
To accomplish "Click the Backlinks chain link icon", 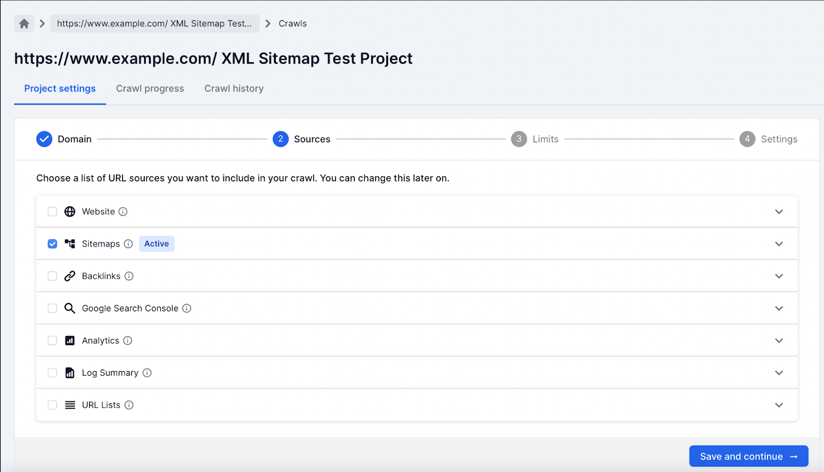I will 70,276.
